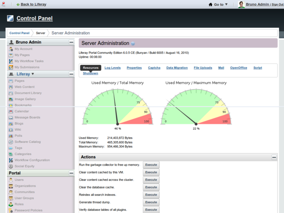284x213 pixels.
Task: Collapse the Actions panel
Action: coord(274,157)
